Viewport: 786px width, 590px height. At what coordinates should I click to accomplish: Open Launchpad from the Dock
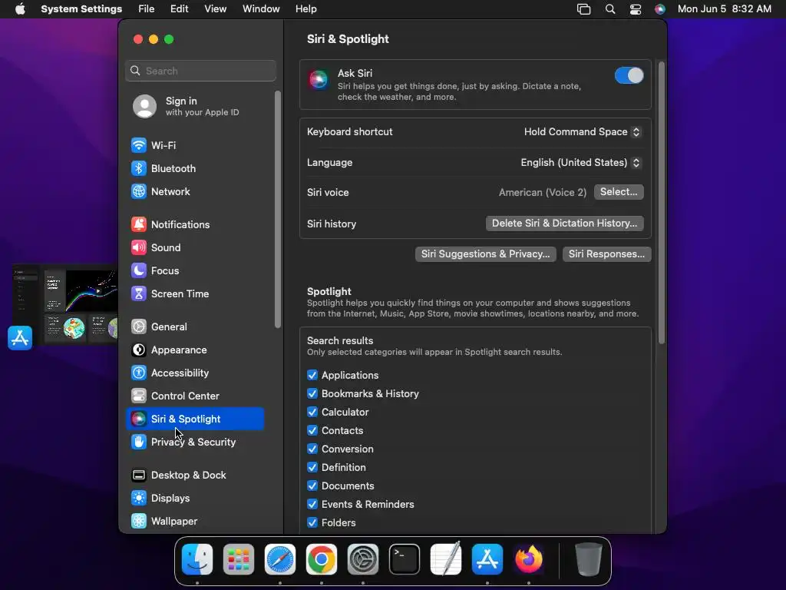point(239,559)
